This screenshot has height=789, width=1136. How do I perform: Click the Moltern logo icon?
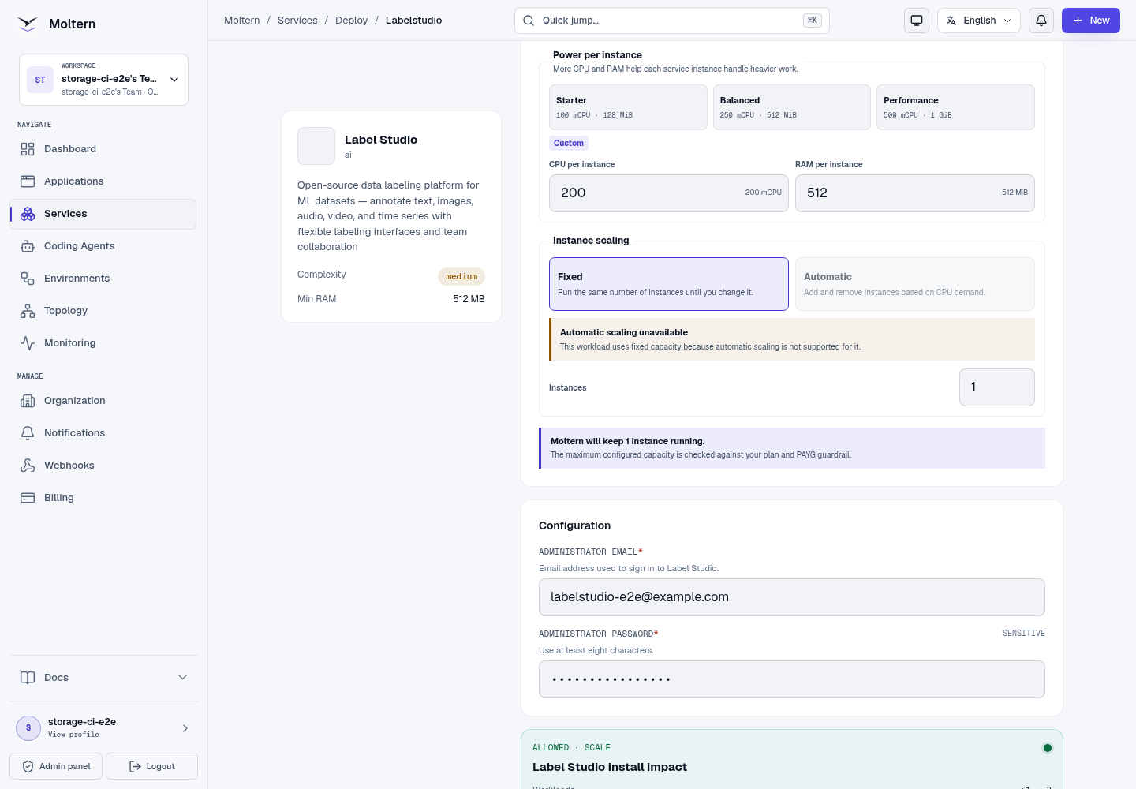(28, 24)
